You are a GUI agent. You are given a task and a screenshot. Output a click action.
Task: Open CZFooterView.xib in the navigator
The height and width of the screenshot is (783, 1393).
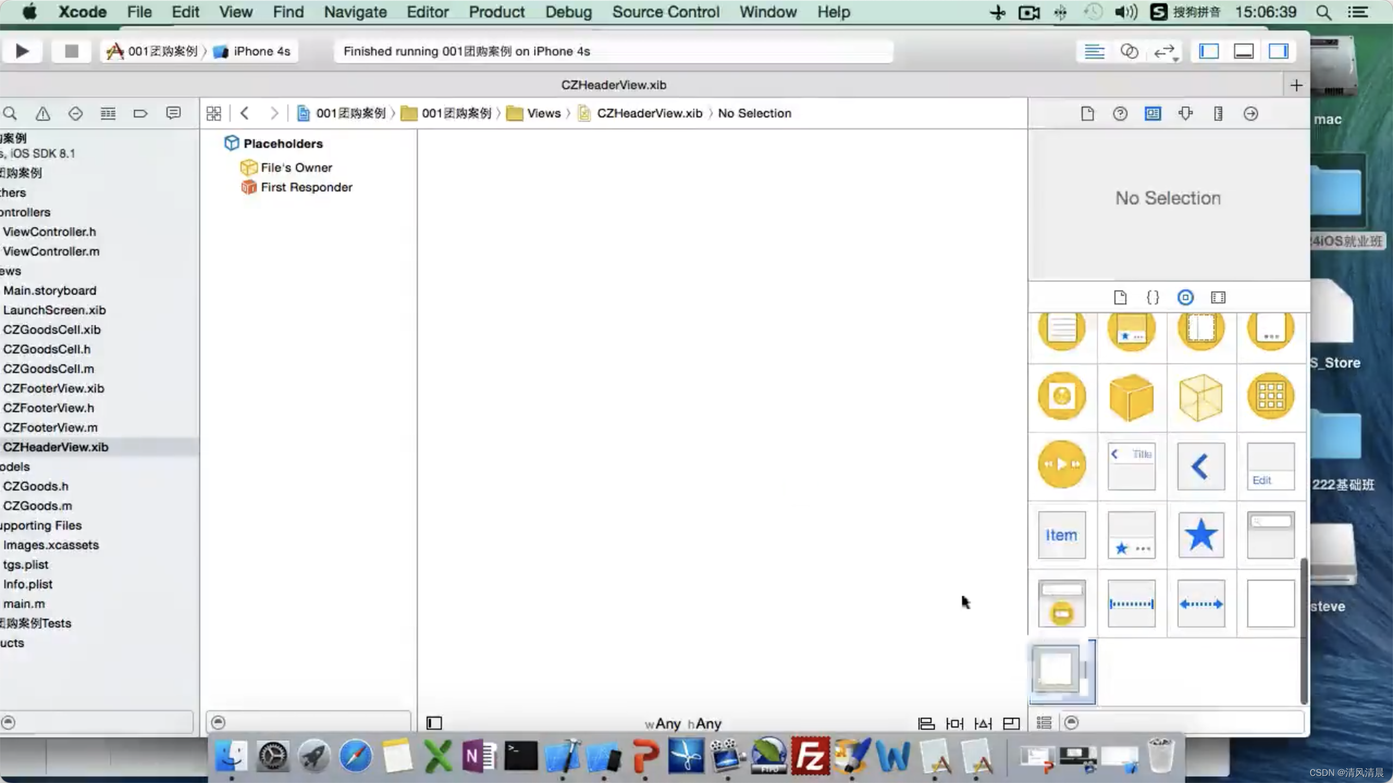pyautogui.click(x=53, y=388)
